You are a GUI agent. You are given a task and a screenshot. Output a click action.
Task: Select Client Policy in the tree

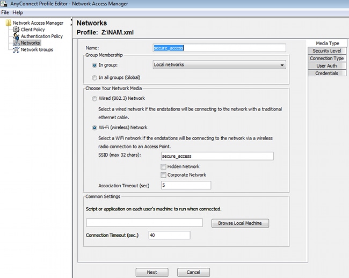33,30
